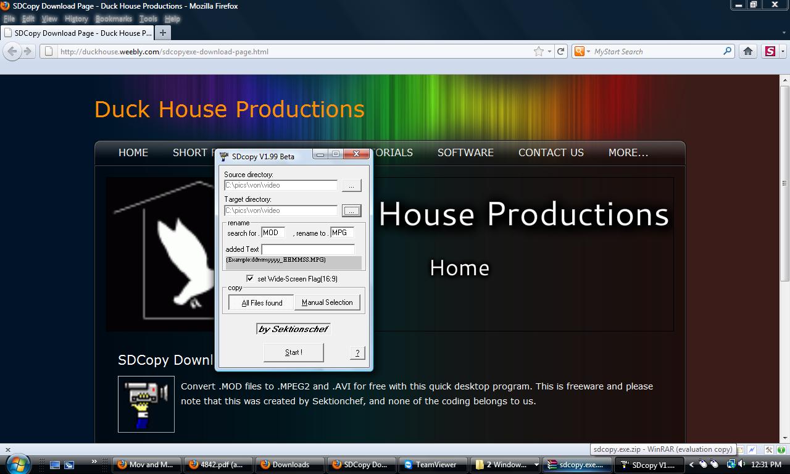Browse for the Target directory
This screenshot has width=790, height=474.
coord(351,210)
